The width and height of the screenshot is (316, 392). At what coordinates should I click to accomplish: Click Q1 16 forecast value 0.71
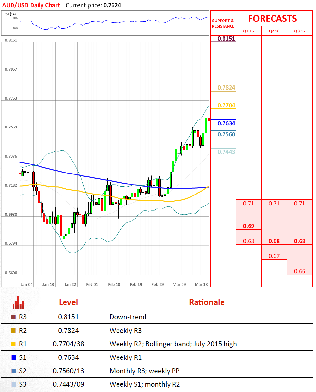[249, 203]
